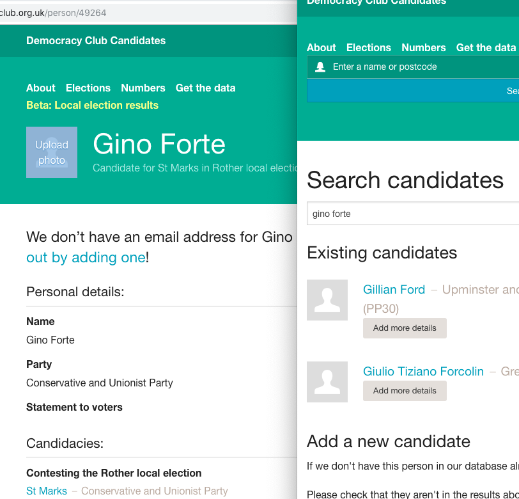The width and height of the screenshot is (519, 499).
Task: Open Elections in the right window
Action: [x=369, y=47]
